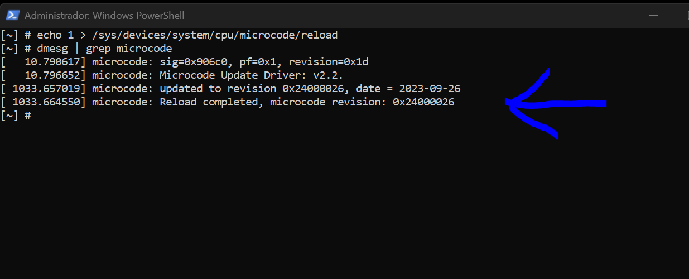
Task: Click the "Administrador: Windows PowerShell" window title
Action: (x=104, y=15)
